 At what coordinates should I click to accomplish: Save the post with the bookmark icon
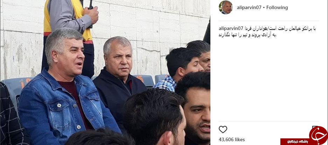click(x=315, y=128)
